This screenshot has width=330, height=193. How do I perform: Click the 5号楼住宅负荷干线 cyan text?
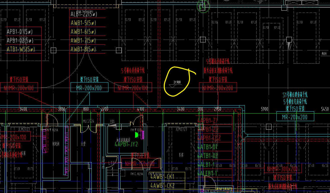295,102
